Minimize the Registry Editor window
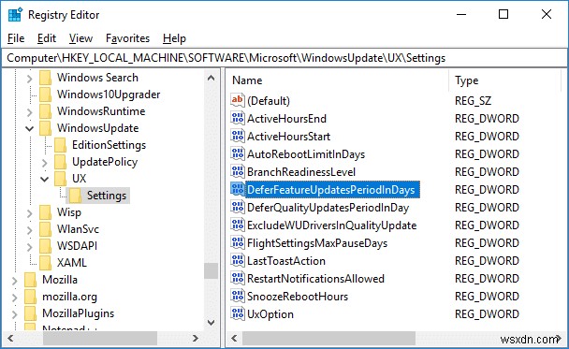This screenshot has width=569, height=349. pos(461,15)
